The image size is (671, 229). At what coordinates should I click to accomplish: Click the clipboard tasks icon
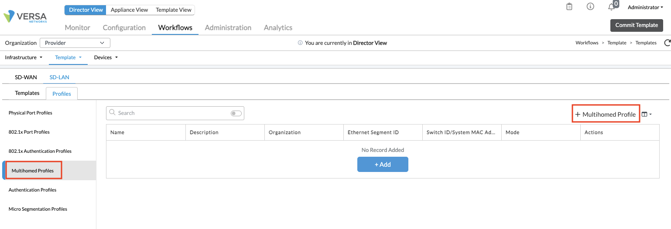(x=569, y=7)
